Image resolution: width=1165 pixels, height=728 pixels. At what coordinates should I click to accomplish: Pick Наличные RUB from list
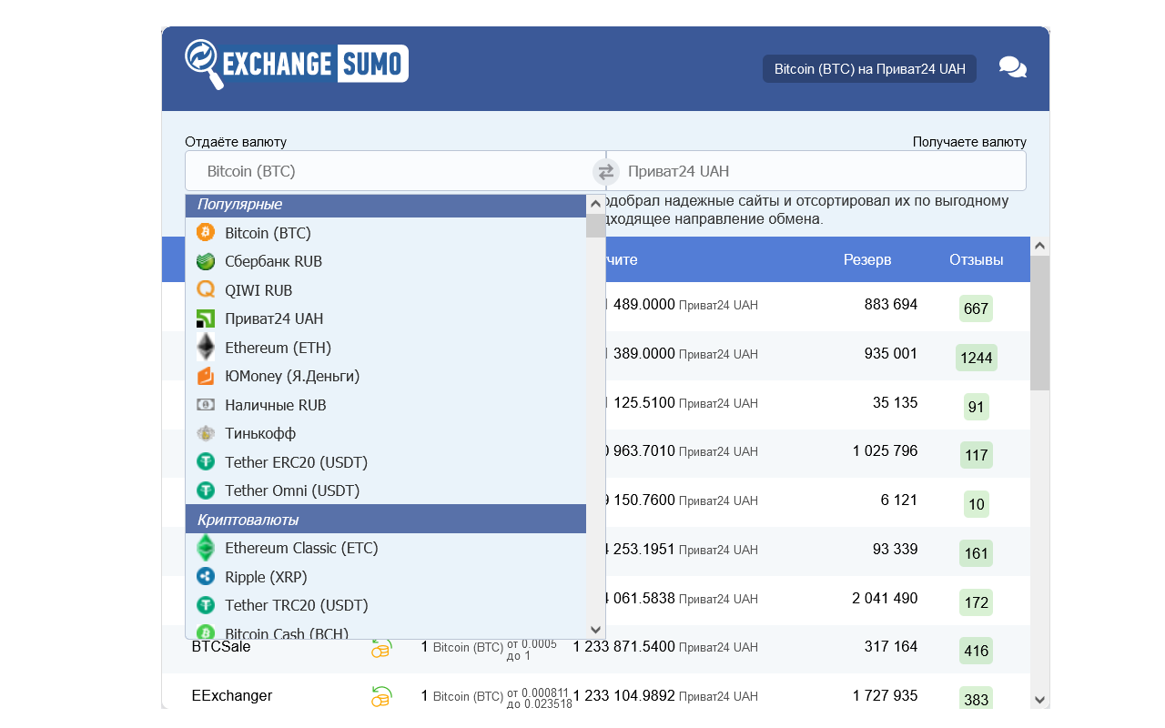point(386,405)
